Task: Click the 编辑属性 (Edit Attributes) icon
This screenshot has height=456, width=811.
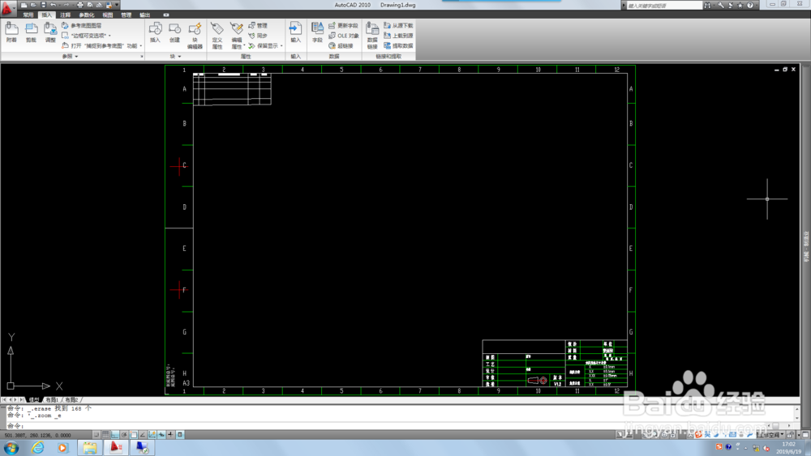Action: [x=237, y=35]
